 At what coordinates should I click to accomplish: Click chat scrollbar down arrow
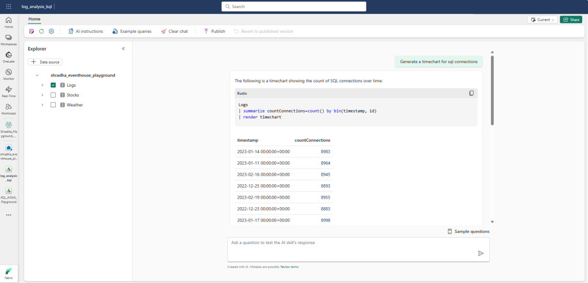[492, 222]
